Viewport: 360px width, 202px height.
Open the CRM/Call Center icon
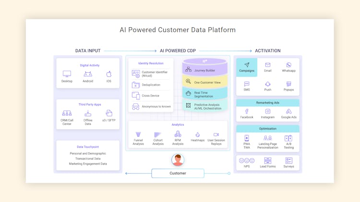click(x=67, y=113)
